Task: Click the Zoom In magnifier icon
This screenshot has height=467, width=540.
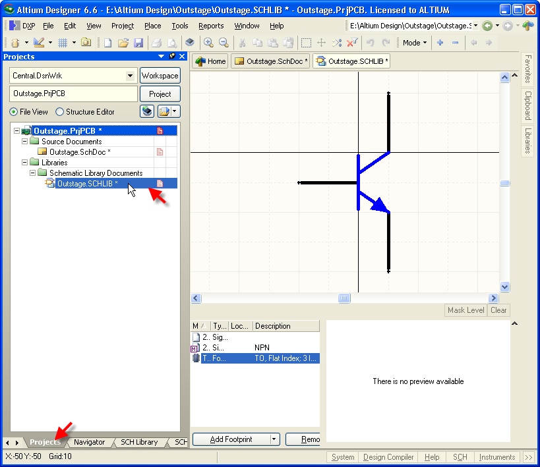Action: point(208,43)
